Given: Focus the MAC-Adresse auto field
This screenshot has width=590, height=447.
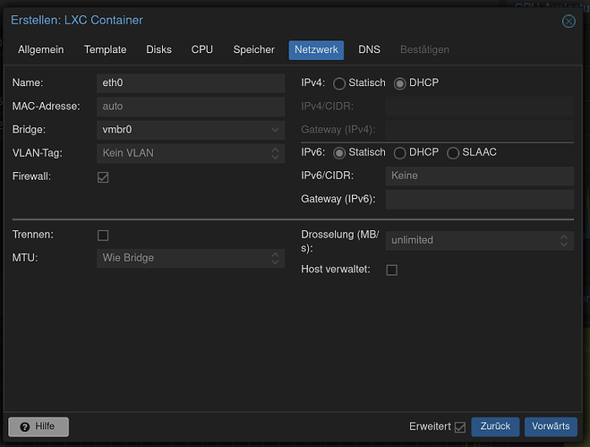Looking at the screenshot, I should (x=191, y=107).
